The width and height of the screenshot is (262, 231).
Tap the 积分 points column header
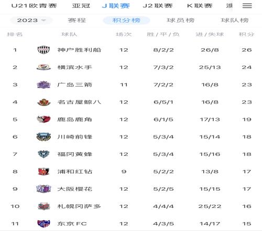click(246, 34)
